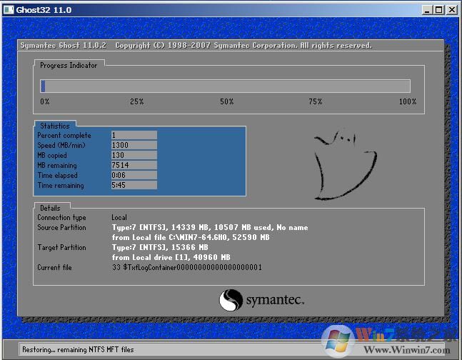Select the Speed (MB/min) value field
Viewport: 462px width, 360px height.
tap(134, 145)
